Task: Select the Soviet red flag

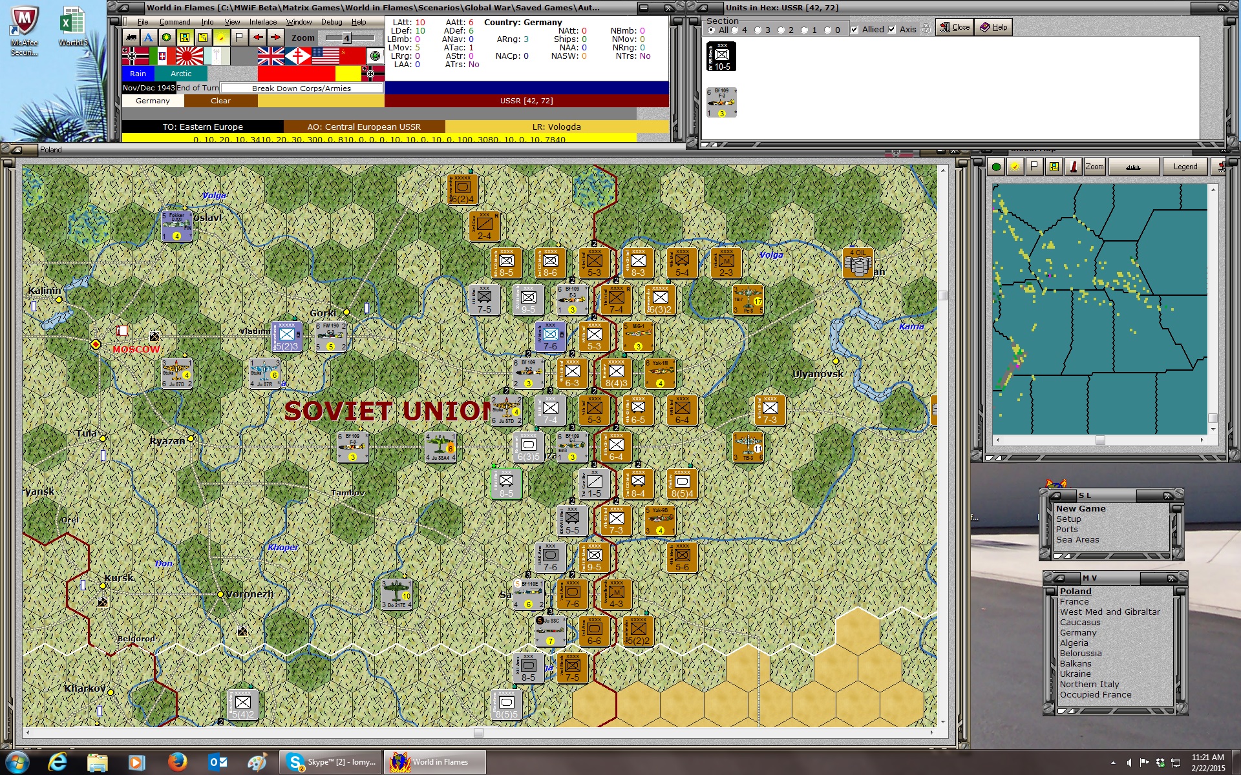Action: point(352,56)
